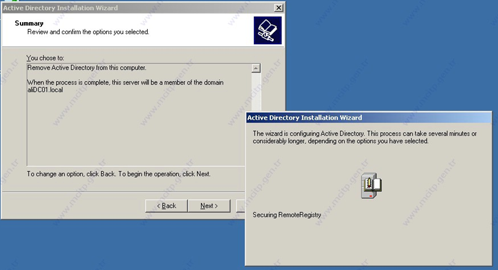Click the summary box scroll up arrow
This screenshot has height=270, width=498.
[x=256, y=69]
